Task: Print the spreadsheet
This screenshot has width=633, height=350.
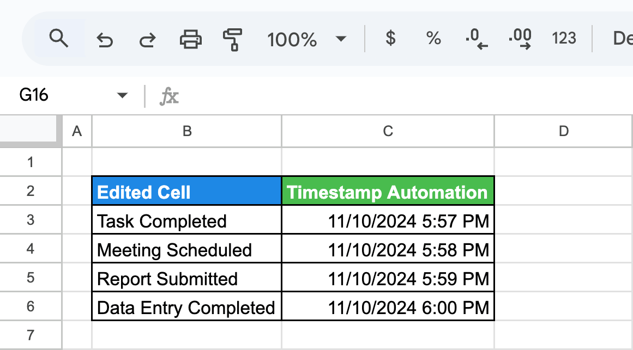Action: [x=190, y=39]
